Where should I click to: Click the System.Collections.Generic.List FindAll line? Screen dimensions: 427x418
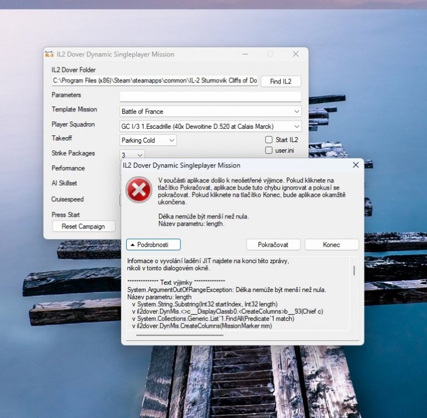click(x=213, y=318)
